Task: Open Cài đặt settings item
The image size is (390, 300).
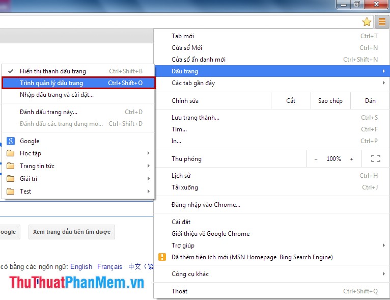Action: click(271, 222)
